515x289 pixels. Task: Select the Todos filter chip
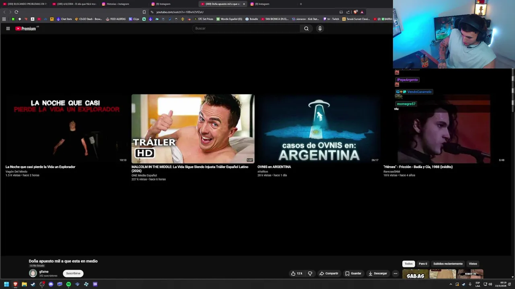tap(408, 264)
